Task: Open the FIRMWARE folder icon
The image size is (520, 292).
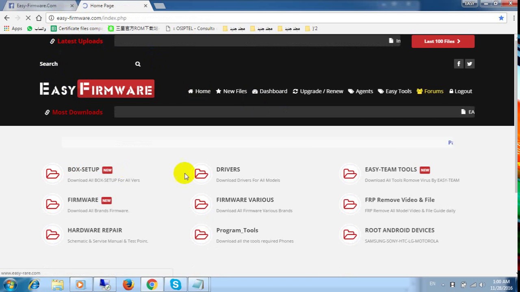Action: pos(52,204)
